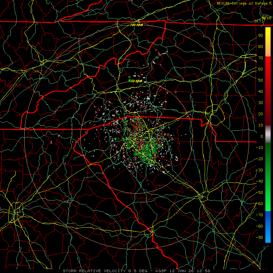Select the positive "60" value on the velocity scale
The height and width of the screenshot is (273, 273).
[x=261, y=69]
